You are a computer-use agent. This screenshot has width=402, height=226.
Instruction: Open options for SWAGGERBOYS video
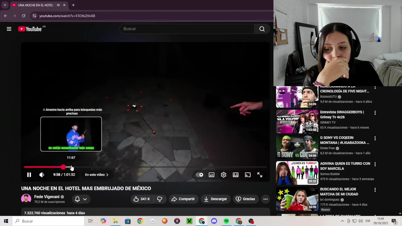375,113
